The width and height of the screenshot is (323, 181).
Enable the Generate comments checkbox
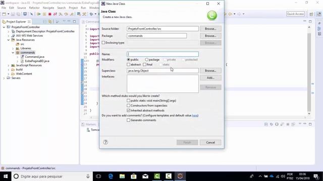point(128,120)
